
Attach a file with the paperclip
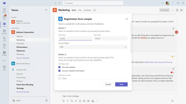pyautogui.click(x=76, y=101)
